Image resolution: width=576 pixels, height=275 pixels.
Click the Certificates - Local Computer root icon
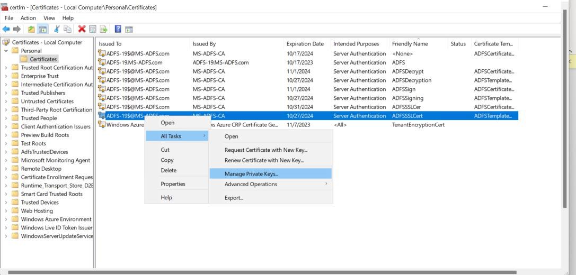6,42
